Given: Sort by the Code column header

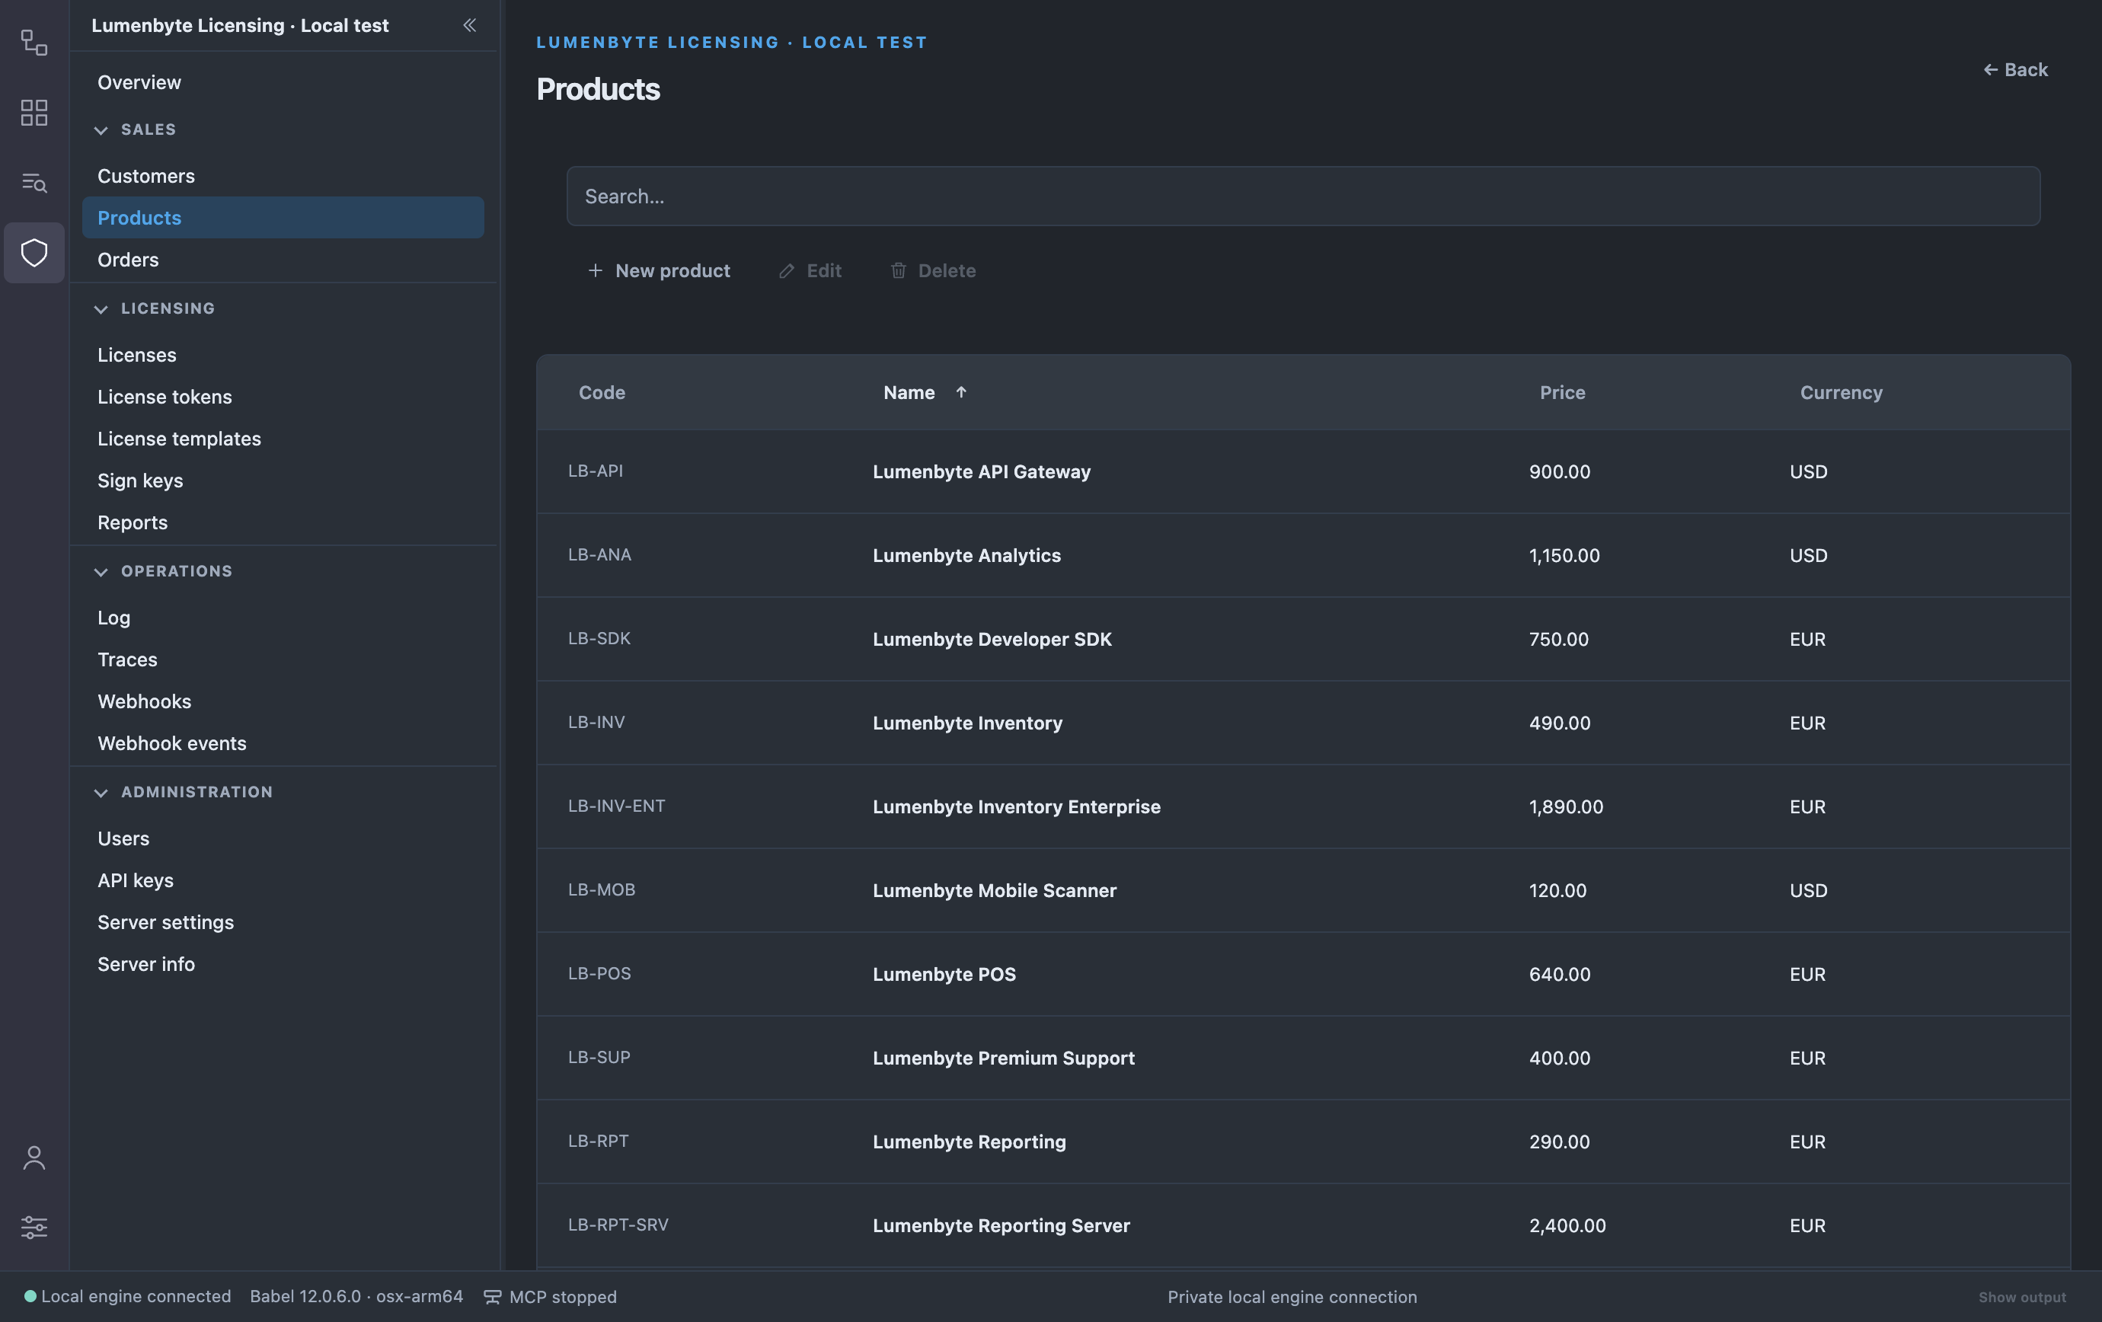Looking at the screenshot, I should pyautogui.click(x=602, y=393).
